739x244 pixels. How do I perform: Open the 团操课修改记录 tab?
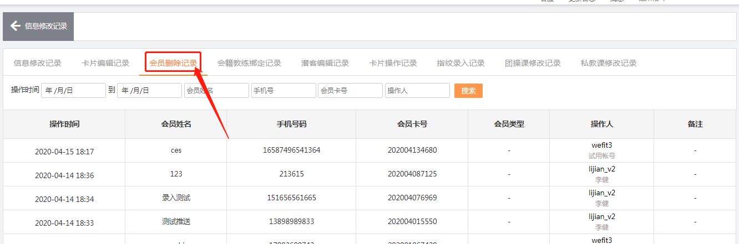coord(533,63)
